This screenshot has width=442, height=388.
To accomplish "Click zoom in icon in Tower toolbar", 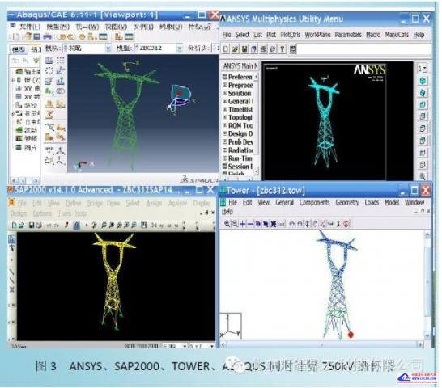I will coord(227,224).
